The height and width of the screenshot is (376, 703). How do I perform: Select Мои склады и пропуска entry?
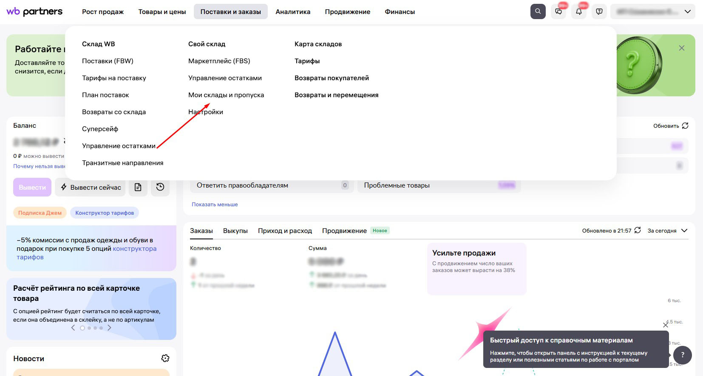pos(226,95)
